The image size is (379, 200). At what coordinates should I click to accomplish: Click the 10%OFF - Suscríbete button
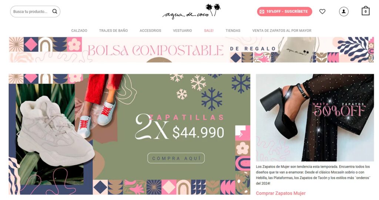coord(285,11)
